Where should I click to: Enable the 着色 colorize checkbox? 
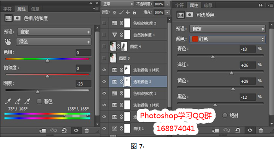pos(39,101)
